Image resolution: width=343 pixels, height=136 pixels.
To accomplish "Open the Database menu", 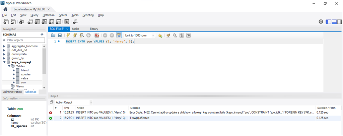I will 49,15.
